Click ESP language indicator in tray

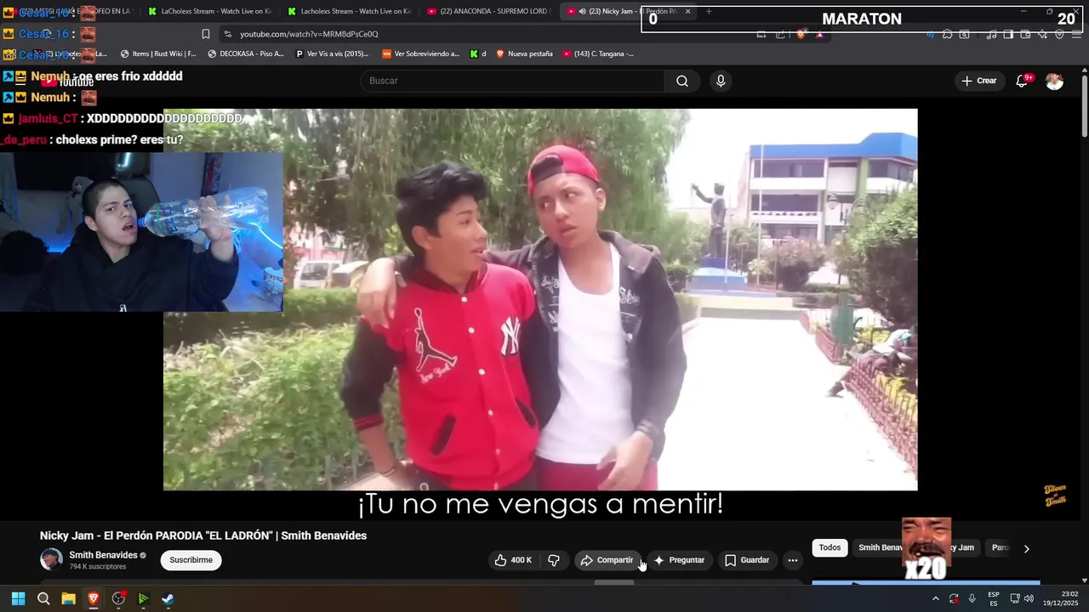[x=994, y=598]
